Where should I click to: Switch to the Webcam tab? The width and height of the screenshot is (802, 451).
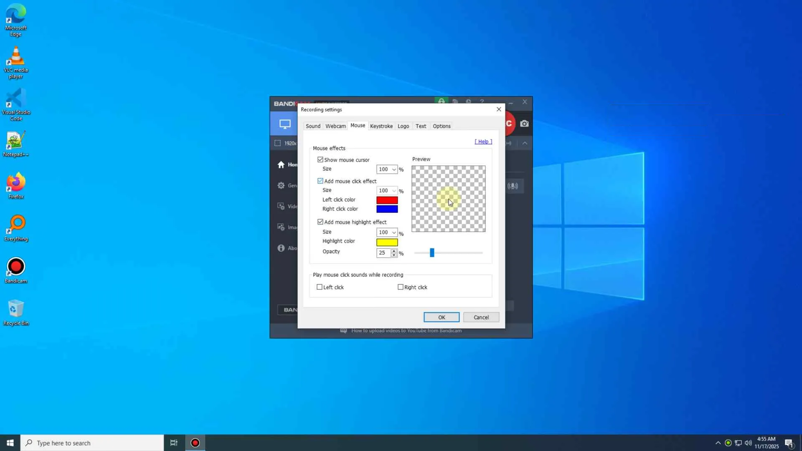point(335,126)
